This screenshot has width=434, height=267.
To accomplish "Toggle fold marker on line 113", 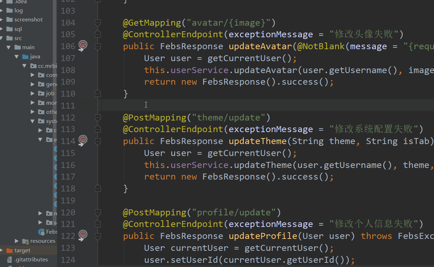I will [x=98, y=129].
